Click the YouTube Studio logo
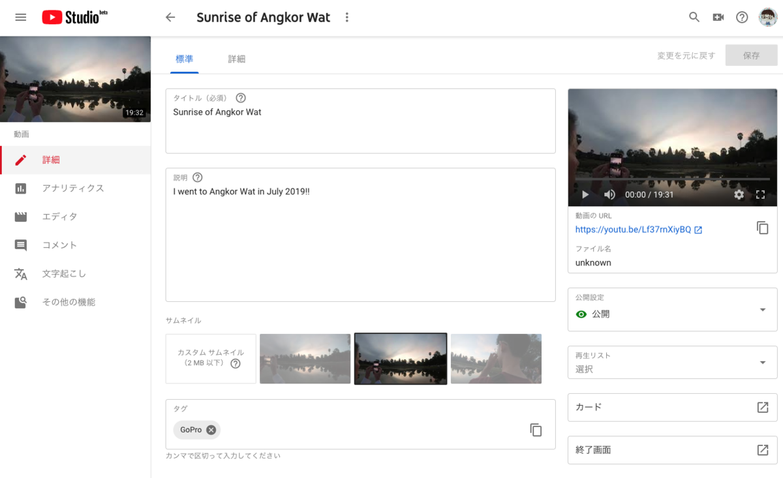The image size is (783, 478). click(70, 17)
